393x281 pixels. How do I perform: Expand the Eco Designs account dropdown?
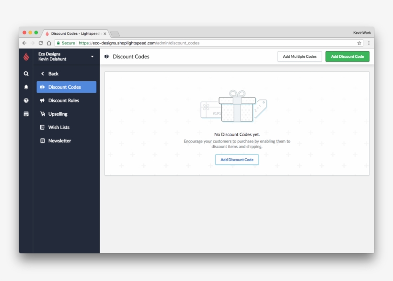pyautogui.click(x=92, y=56)
